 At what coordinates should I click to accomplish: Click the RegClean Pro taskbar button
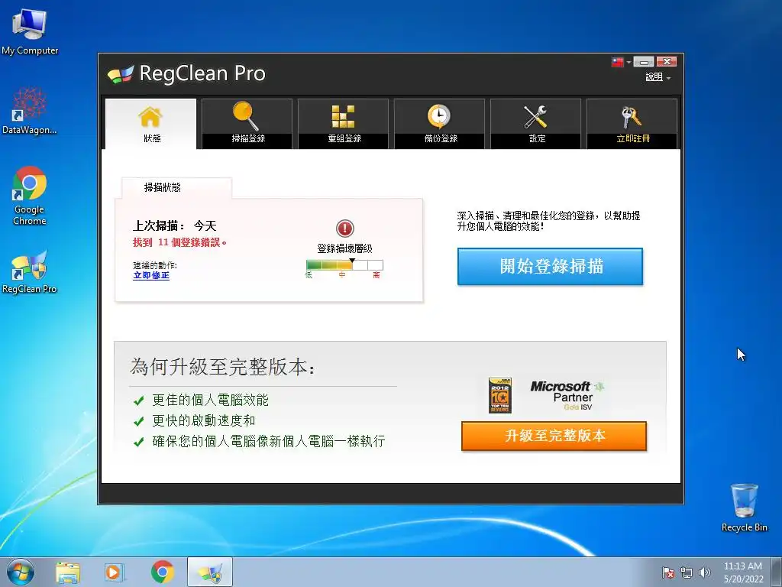pos(210,572)
